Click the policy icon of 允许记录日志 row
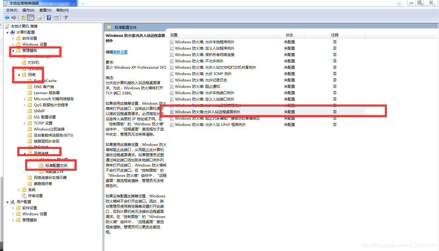Viewport: 439px width, 251px height. pyautogui.click(x=172, y=80)
